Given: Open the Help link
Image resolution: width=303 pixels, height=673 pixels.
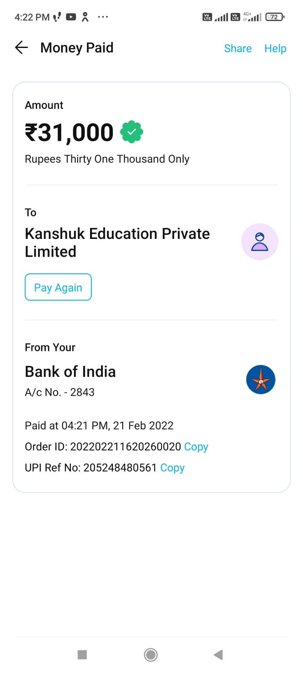Looking at the screenshot, I should (275, 48).
